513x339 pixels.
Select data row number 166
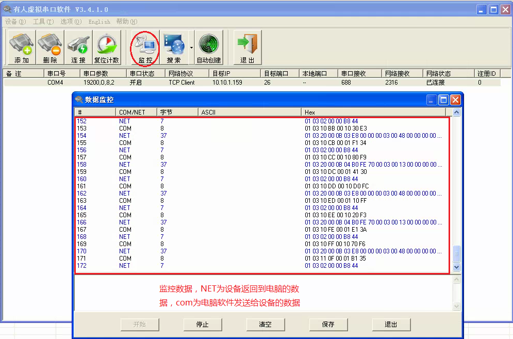(x=262, y=222)
